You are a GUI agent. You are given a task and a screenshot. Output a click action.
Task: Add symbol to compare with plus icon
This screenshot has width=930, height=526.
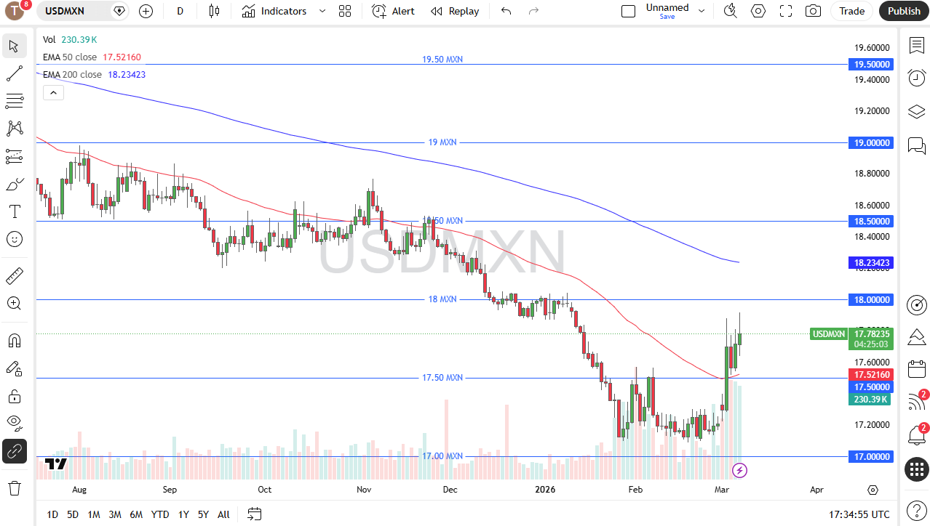(x=146, y=11)
